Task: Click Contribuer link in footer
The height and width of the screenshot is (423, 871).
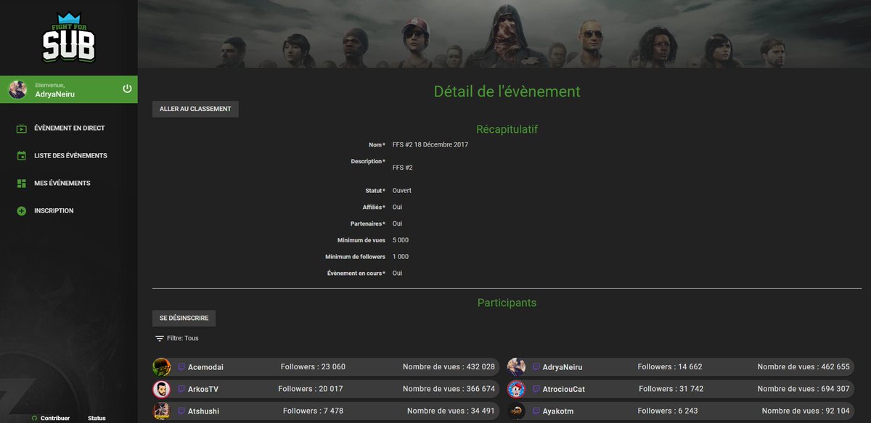Action: tap(55, 419)
